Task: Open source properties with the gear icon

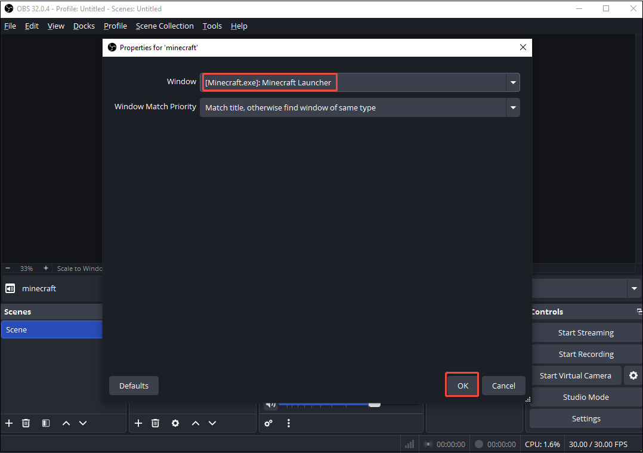Action: click(175, 423)
